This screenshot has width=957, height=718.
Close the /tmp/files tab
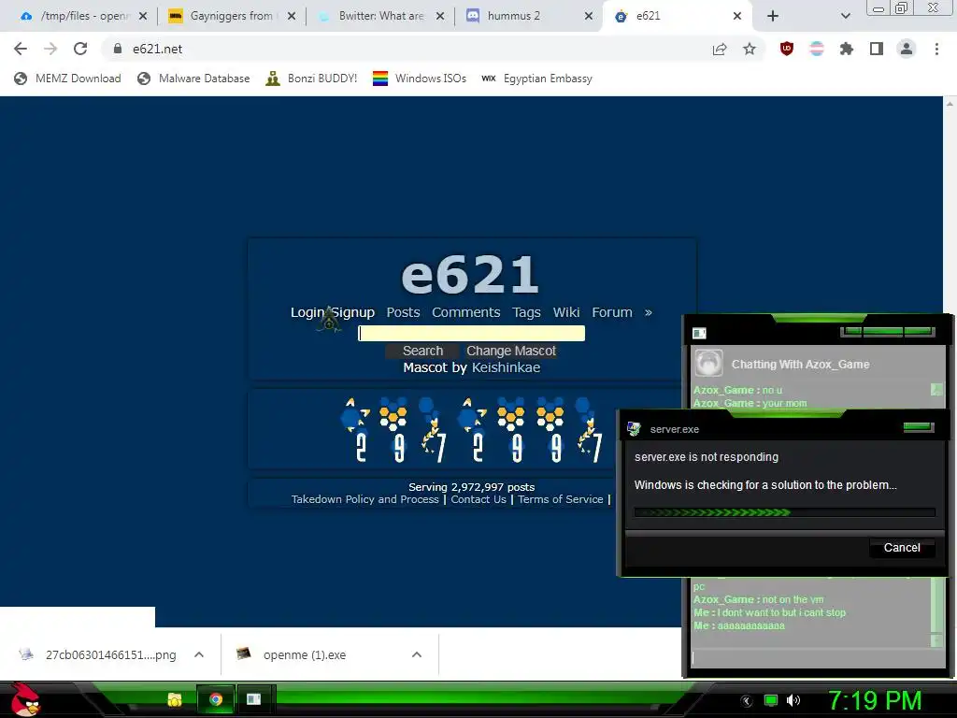click(x=143, y=17)
